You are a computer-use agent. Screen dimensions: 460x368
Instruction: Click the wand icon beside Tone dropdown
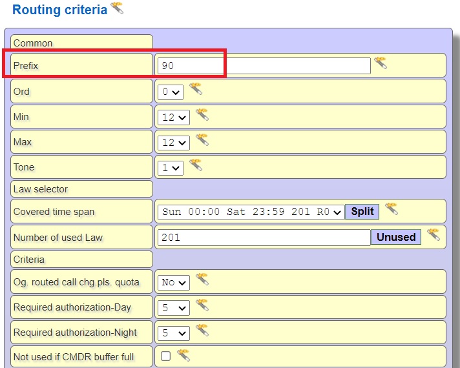point(196,165)
